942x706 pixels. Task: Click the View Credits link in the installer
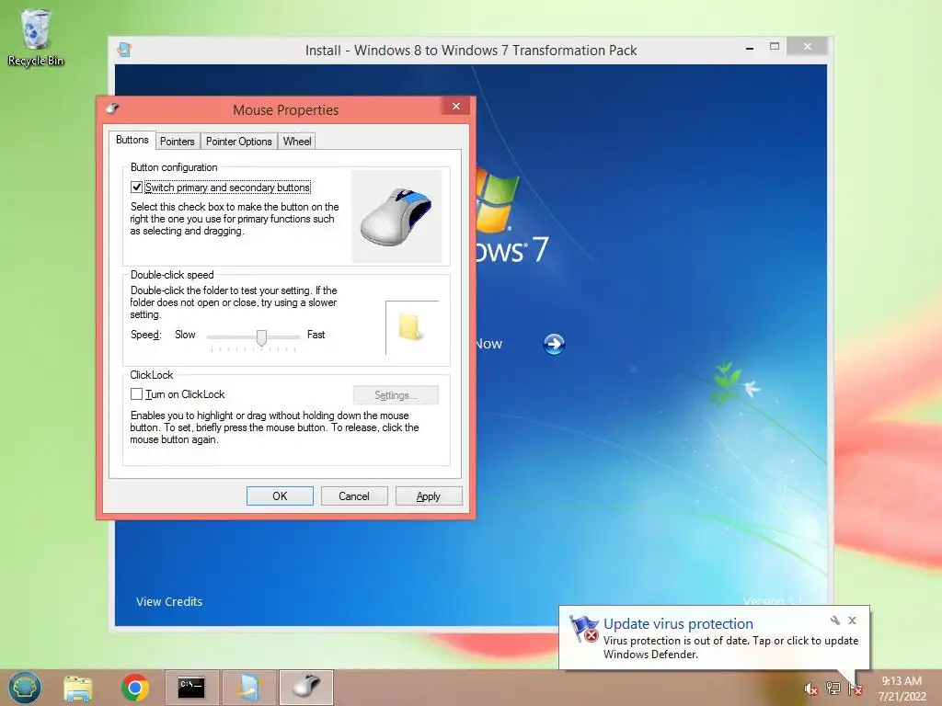(x=169, y=601)
